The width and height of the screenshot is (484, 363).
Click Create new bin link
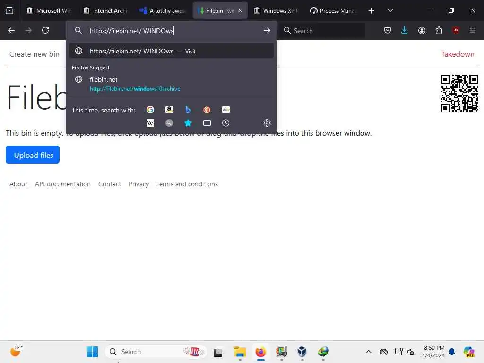(x=34, y=54)
